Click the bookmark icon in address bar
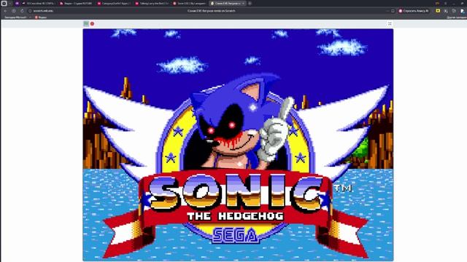Image resolution: width=467 pixels, height=262 pixels. pos(393,11)
